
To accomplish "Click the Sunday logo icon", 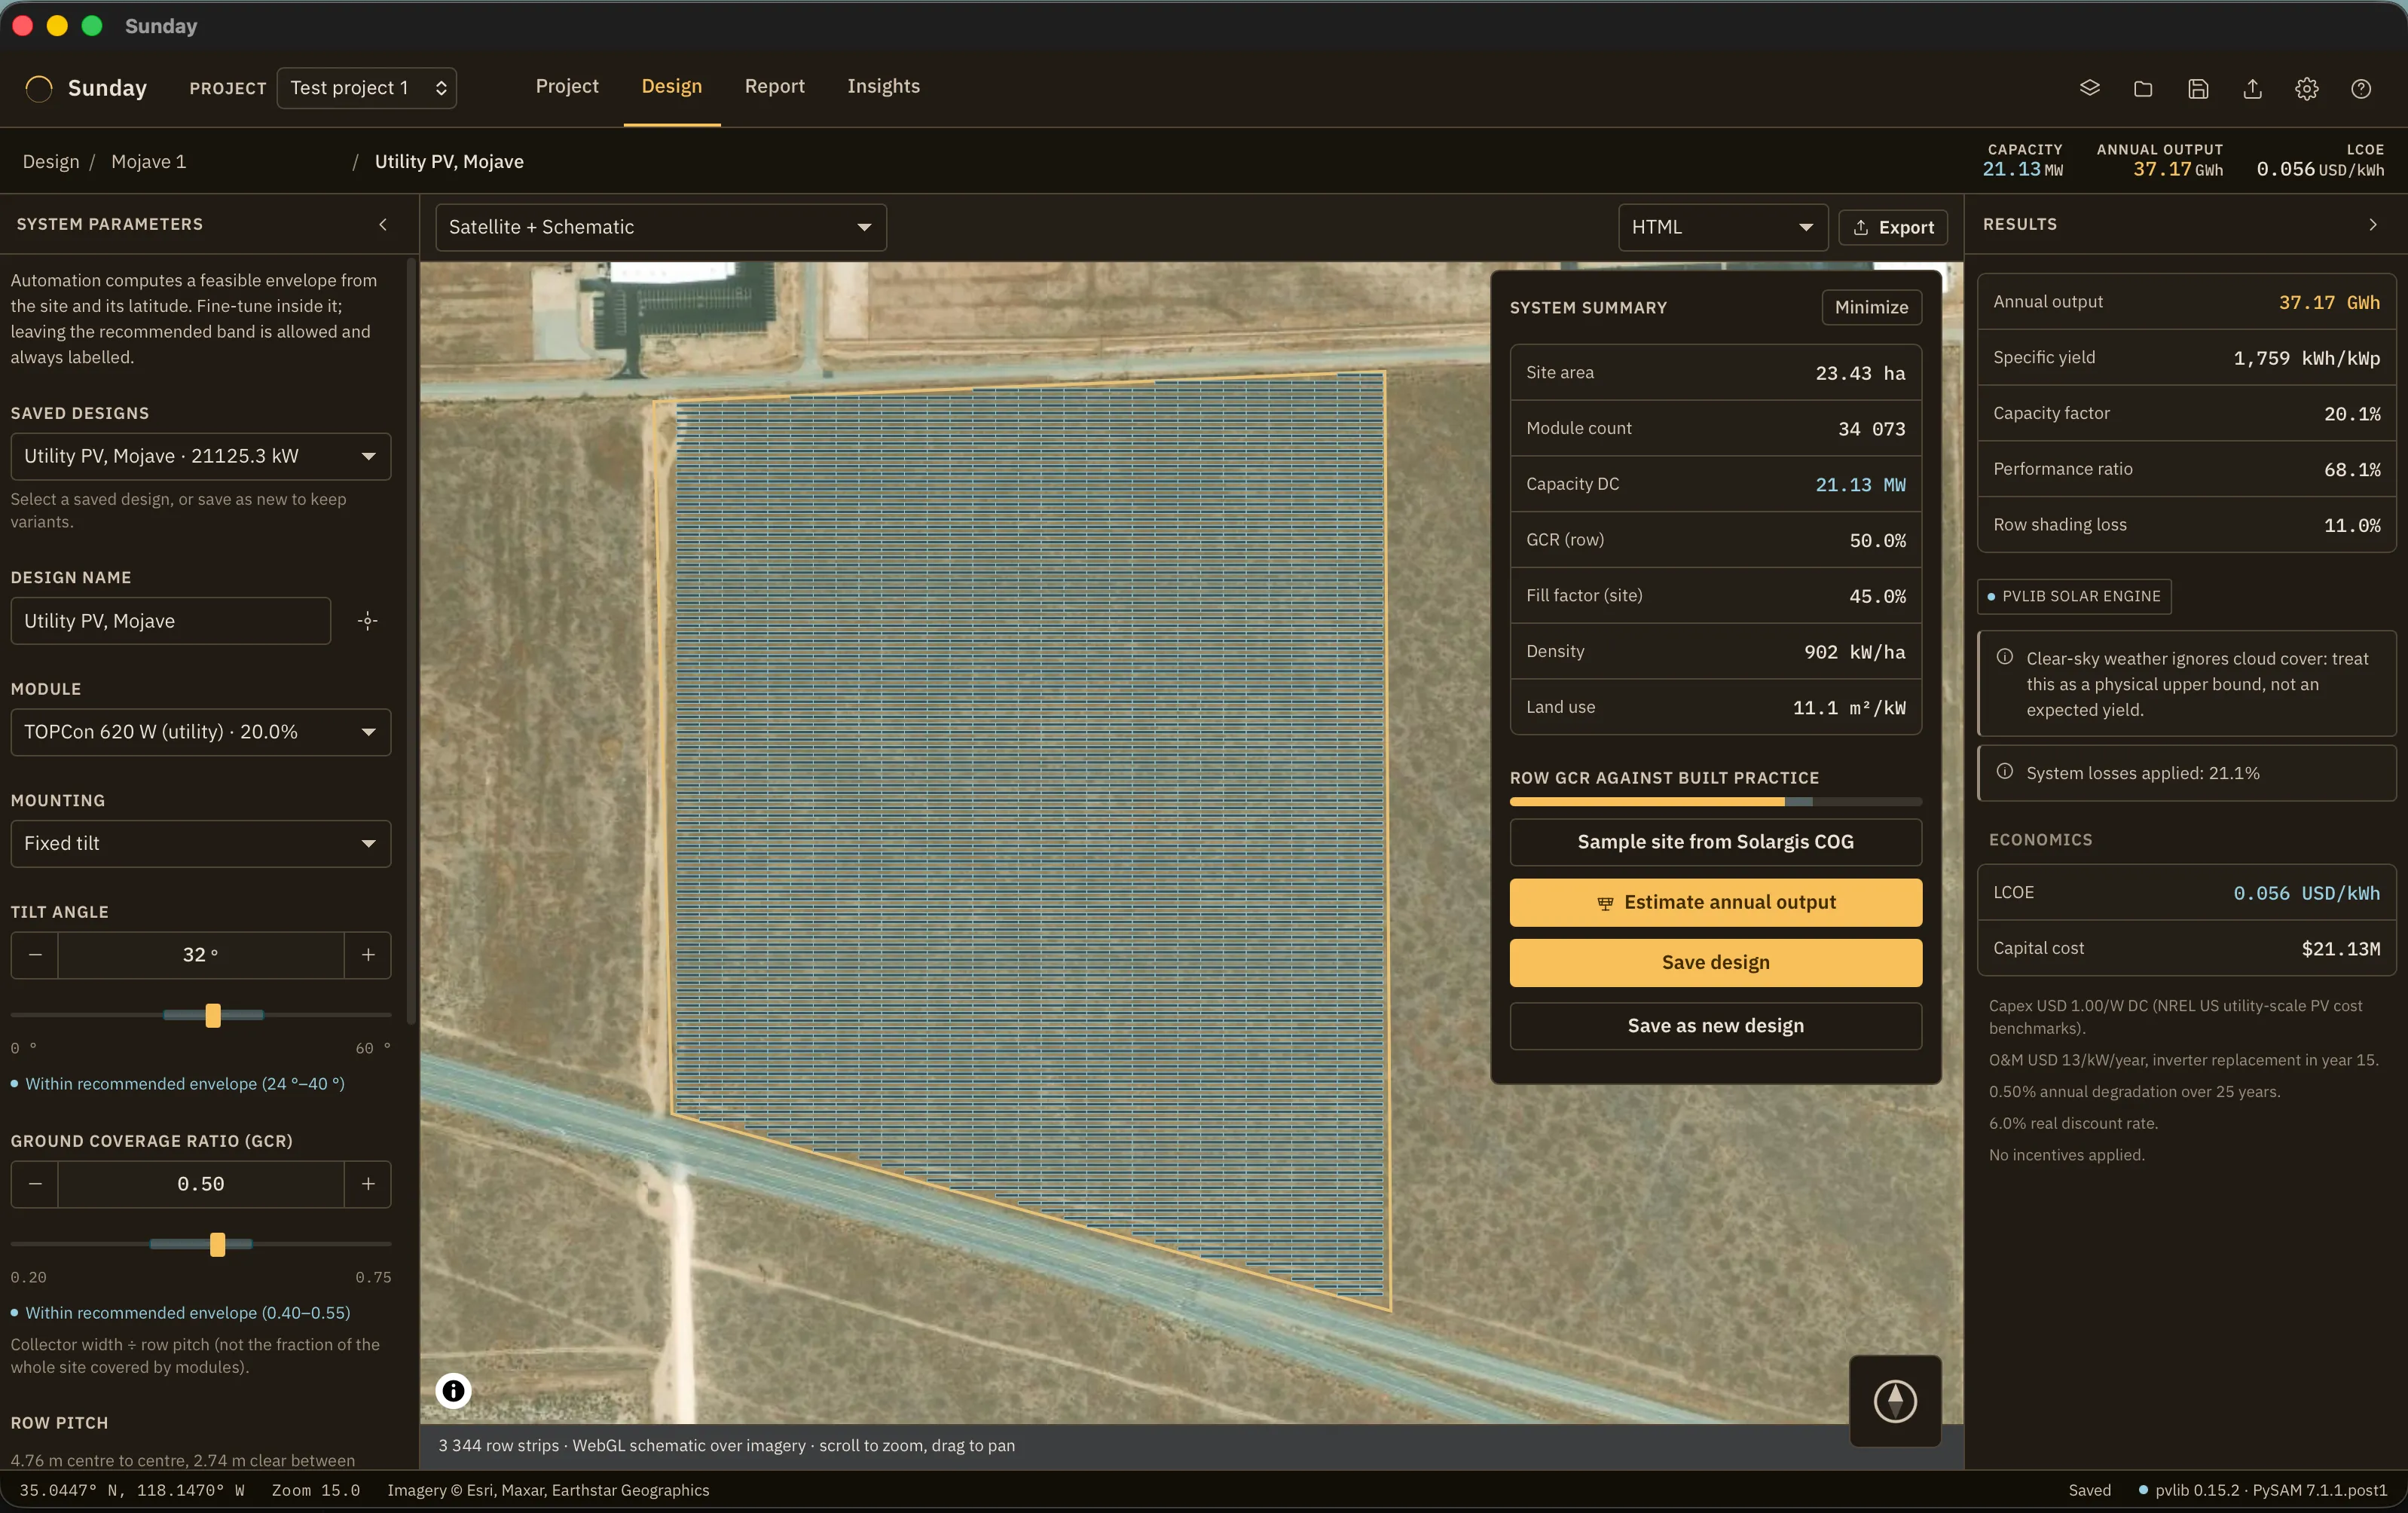I will click(x=39, y=88).
